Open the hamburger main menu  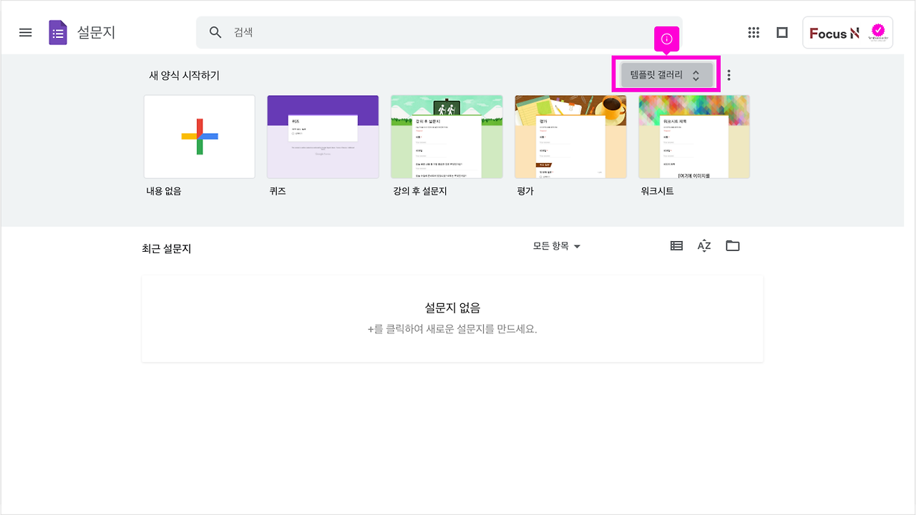tap(25, 32)
